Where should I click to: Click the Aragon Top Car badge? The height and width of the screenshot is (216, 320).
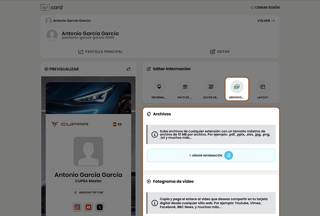[89, 192]
